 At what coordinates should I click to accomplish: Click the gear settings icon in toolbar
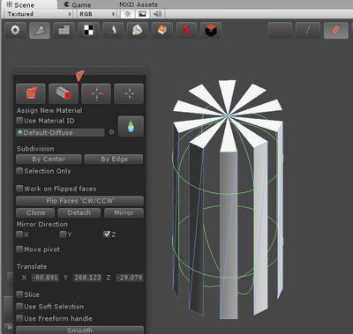[15, 30]
